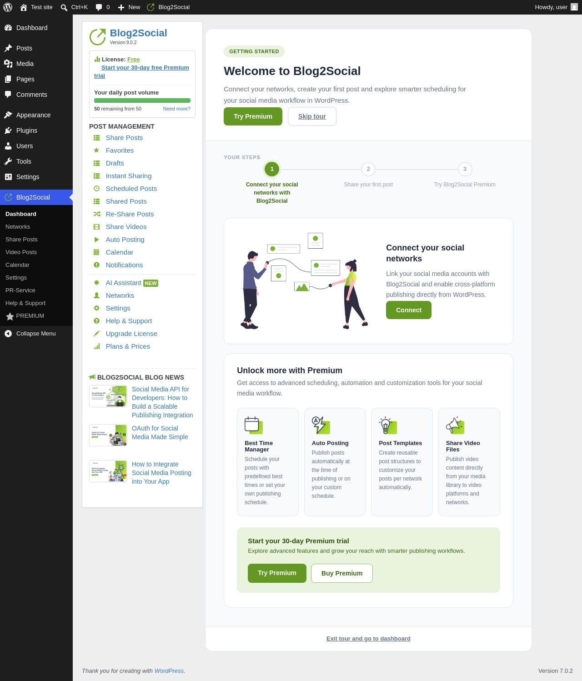Select step 3 circle Try Blog2Social Premium
Image resolution: width=582 pixels, height=681 pixels.
click(465, 169)
